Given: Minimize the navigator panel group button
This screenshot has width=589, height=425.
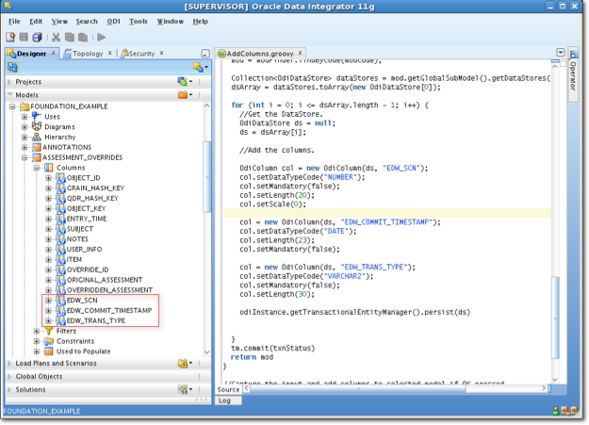Looking at the screenshot, I should tap(205, 54).
